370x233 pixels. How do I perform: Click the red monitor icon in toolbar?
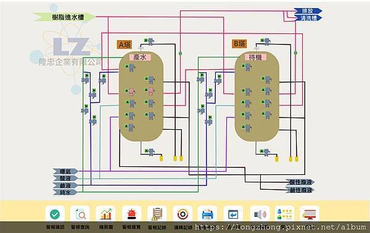pyautogui.click(x=310, y=214)
